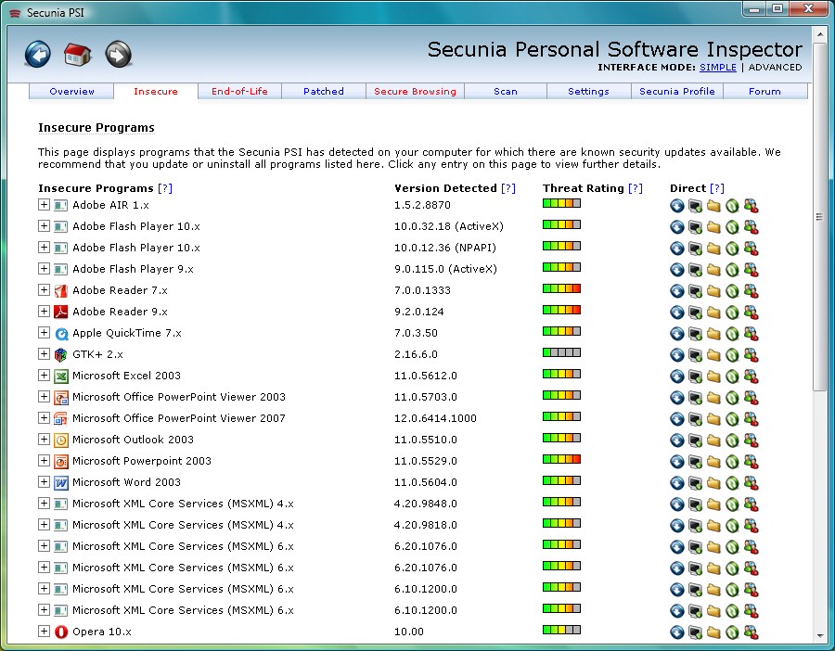The width and height of the screenshot is (835, 651).
Task: Click the threat rating bar for Microsoft Powerpoint 2003
Action: pos(561,459)
